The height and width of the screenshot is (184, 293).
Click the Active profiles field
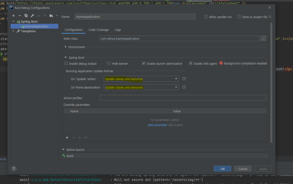[x=183, y=98]
